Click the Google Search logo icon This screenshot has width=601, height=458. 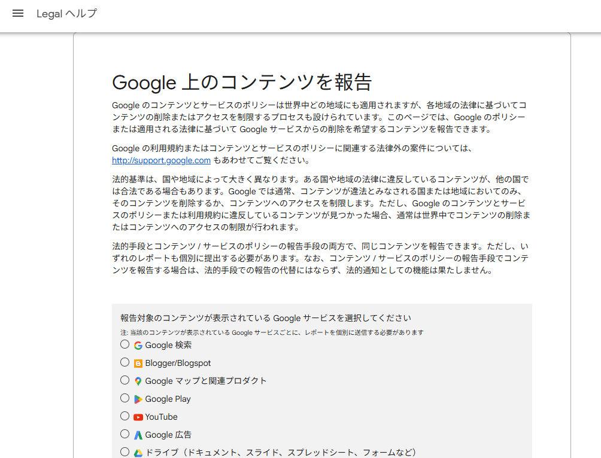[x=138, y=346]
